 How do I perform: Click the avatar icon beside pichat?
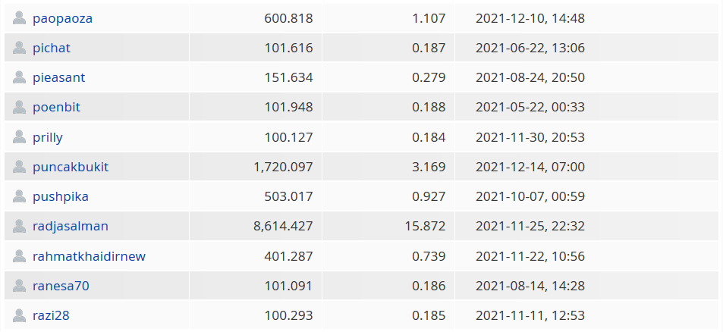pyautogui.click(x=19, y=48)
